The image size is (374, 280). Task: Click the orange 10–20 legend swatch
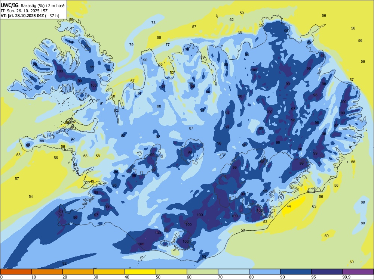point(47,272)
